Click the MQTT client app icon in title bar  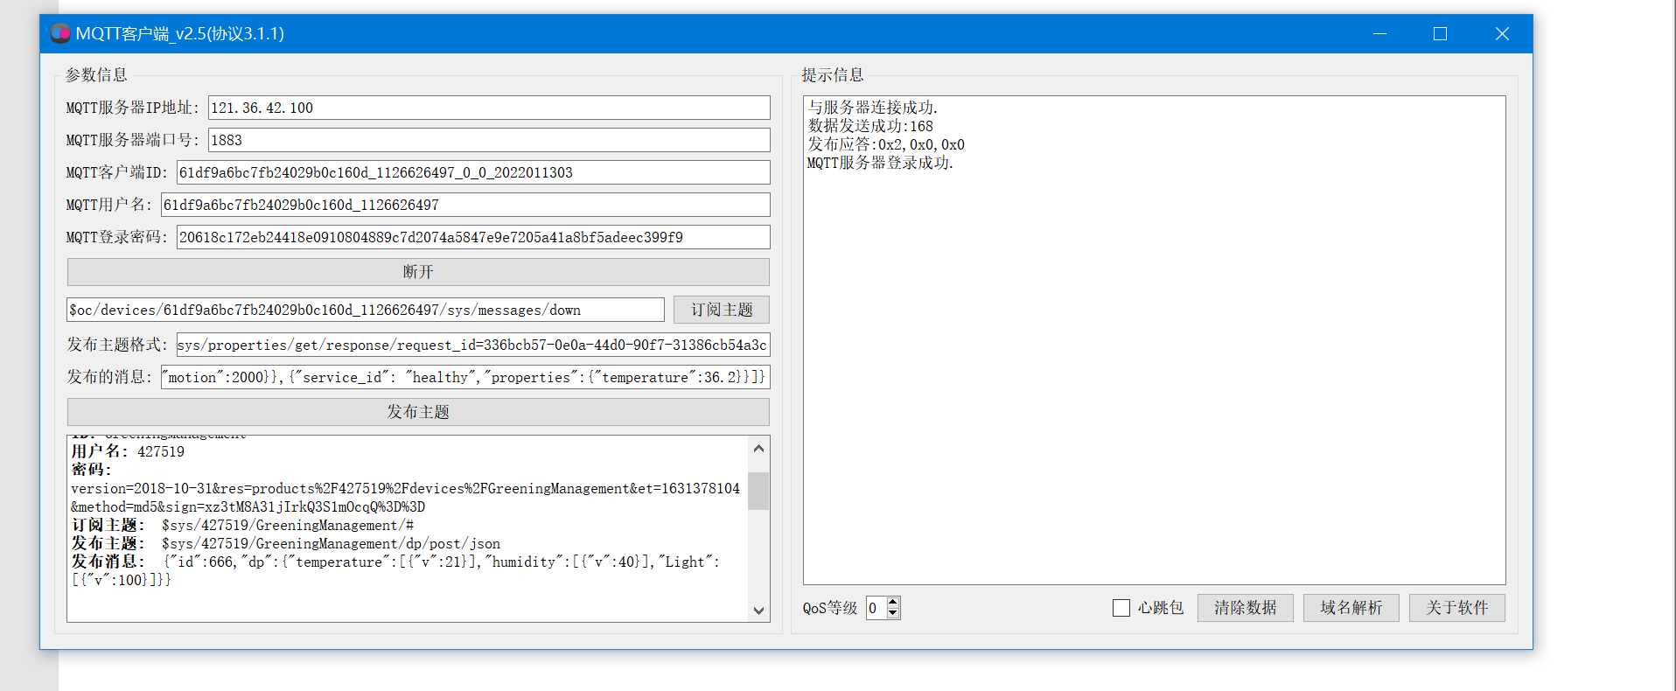coord(60,33)
